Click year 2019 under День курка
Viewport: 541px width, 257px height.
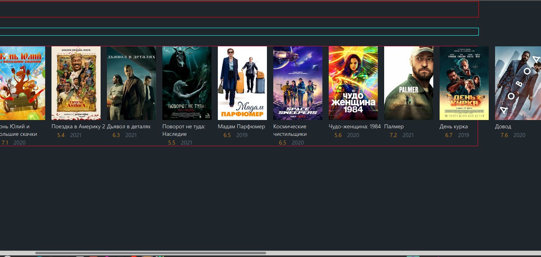464,135
